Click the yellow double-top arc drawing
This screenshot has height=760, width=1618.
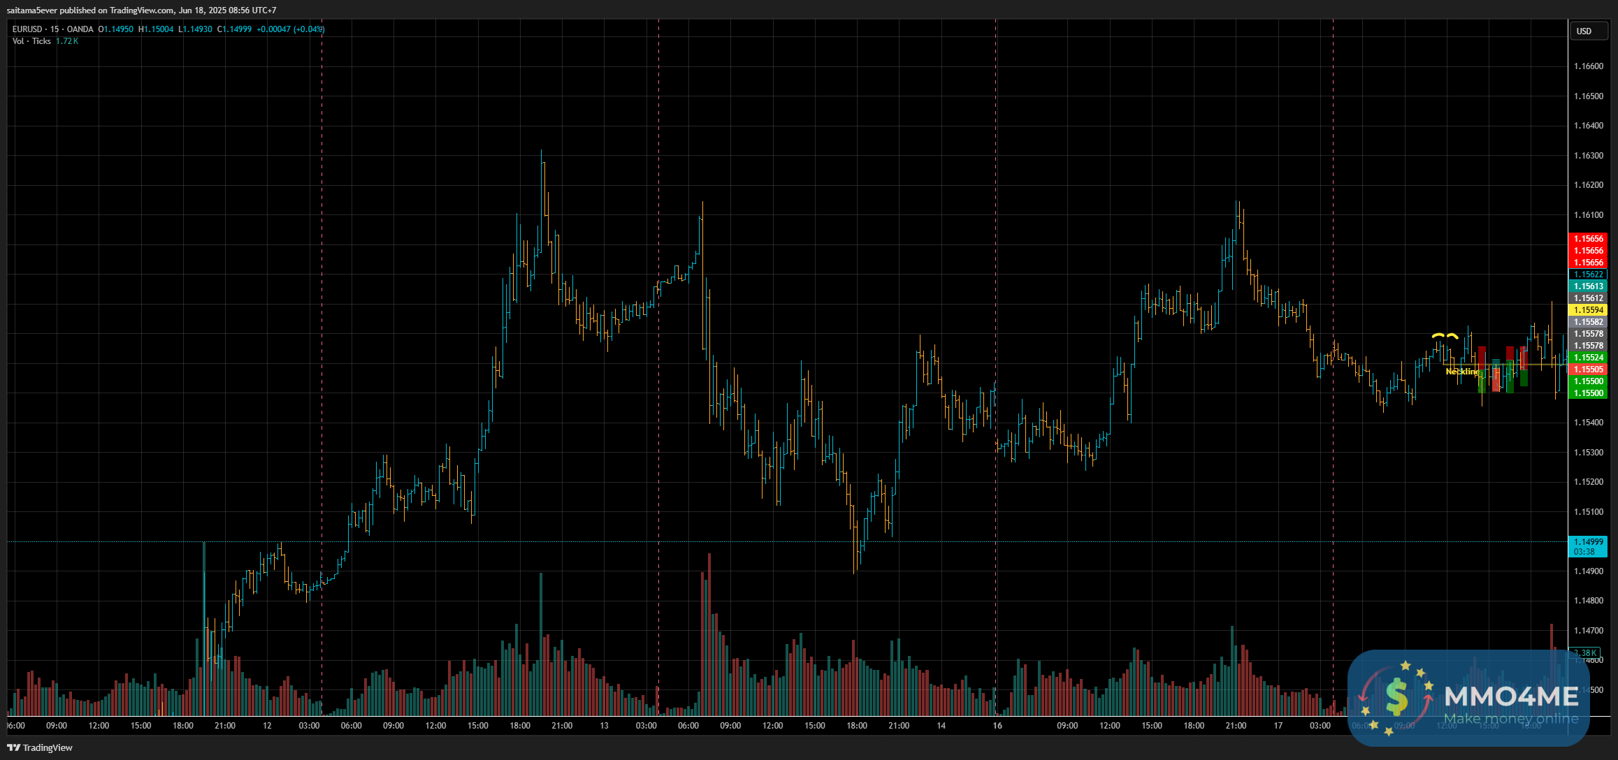1445,337
